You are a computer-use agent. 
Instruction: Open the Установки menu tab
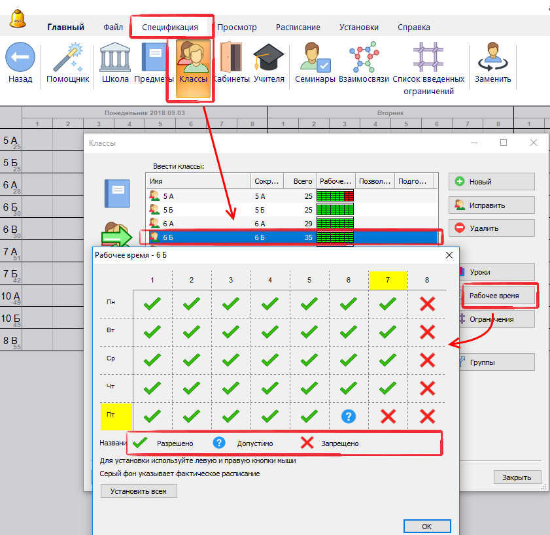pos(358,27)
